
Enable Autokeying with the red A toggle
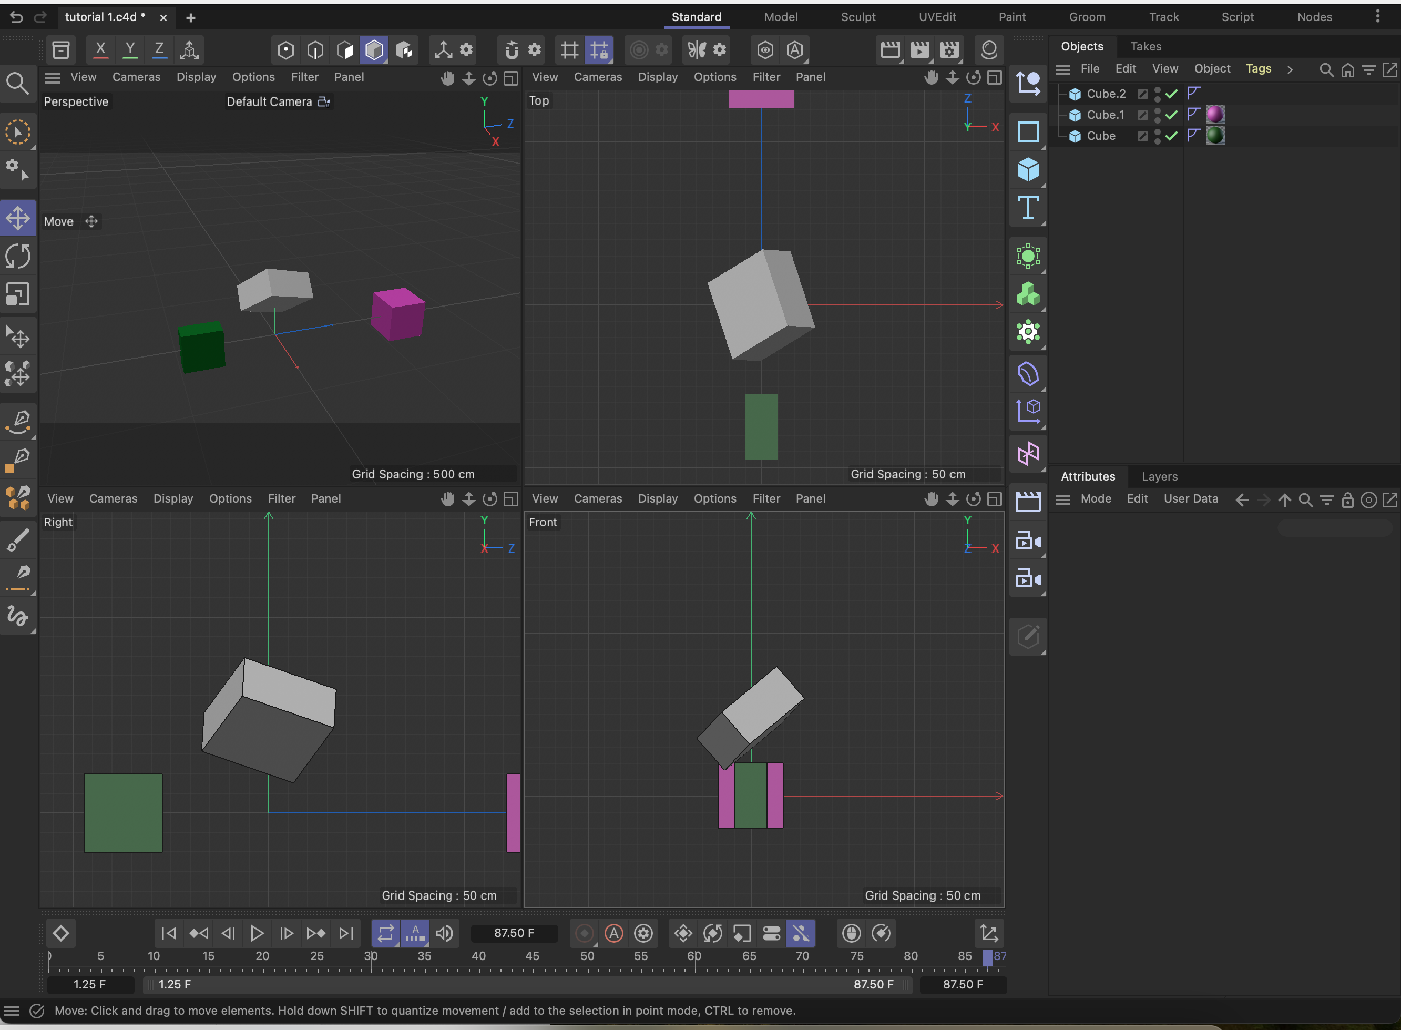click(614, 933)
